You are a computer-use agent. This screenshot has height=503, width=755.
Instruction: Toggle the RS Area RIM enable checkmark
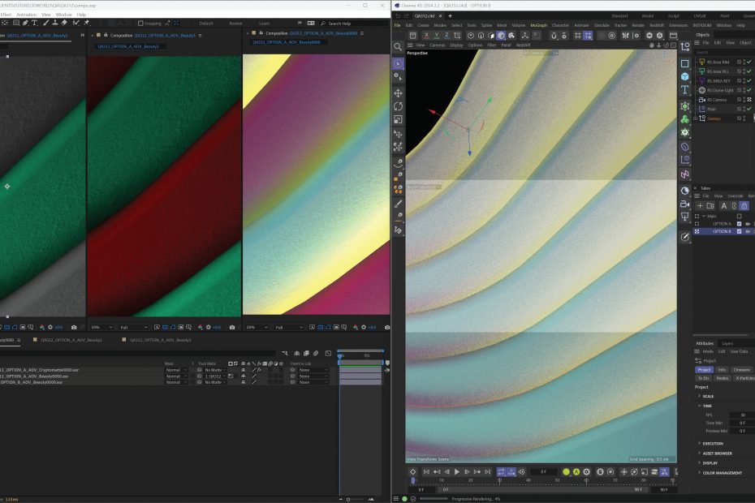click(x=749, y=62)
